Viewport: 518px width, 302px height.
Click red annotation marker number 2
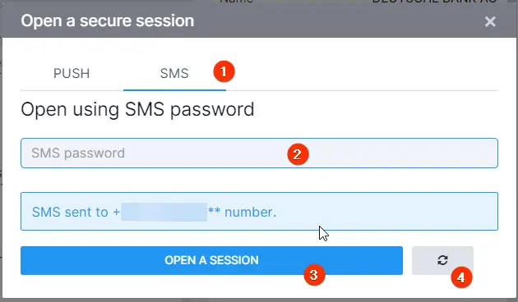[x=298, y=154]
